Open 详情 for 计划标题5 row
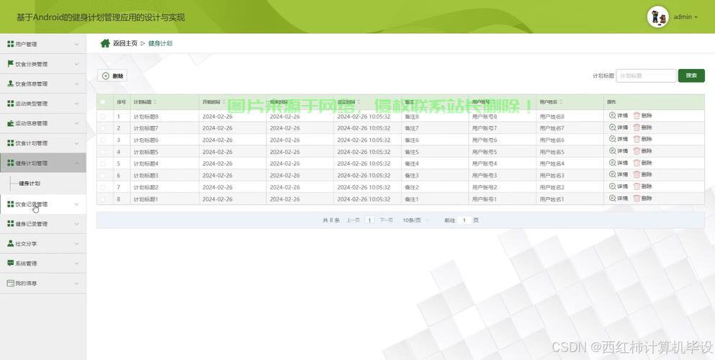The image size is (715, 360). click(619, 150)
